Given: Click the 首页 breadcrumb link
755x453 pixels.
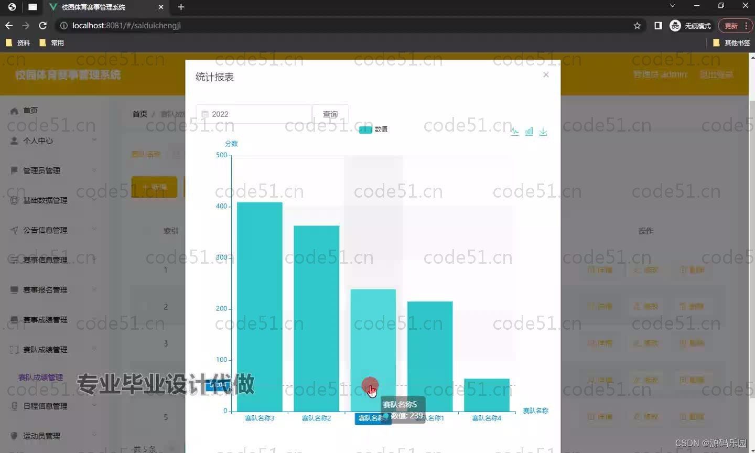Looking at the screenshot, I should pyautogui.click(x=139, y=114).
